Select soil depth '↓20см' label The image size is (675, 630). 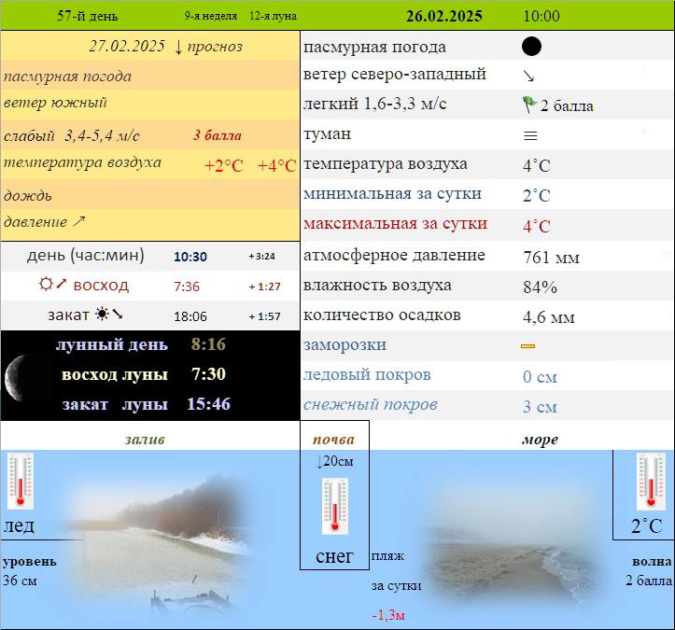pos(334,461)
